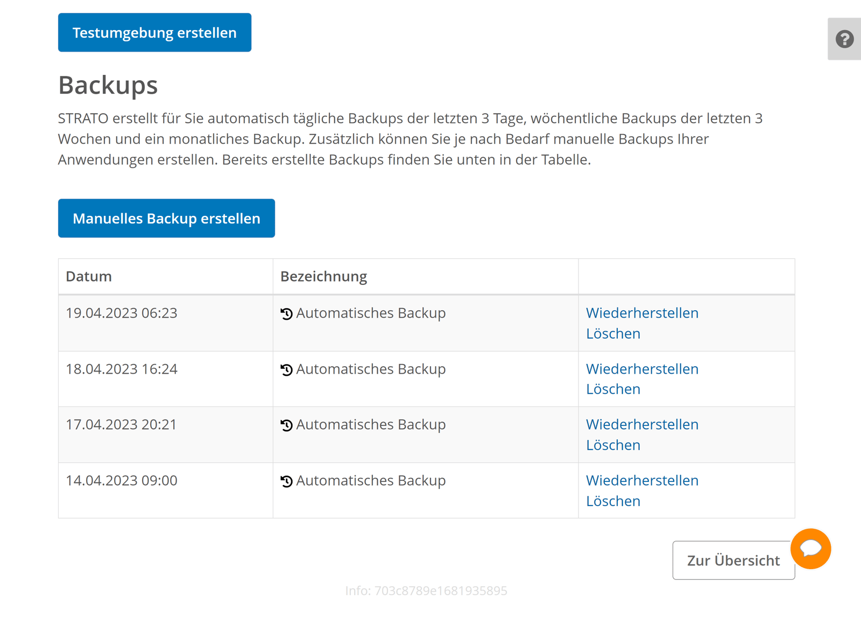Create a manual backup via Manuelles Backup erstellen
The height and width of the screenshot is (637, 861).
pyautogui.click(x=166, y=219)
